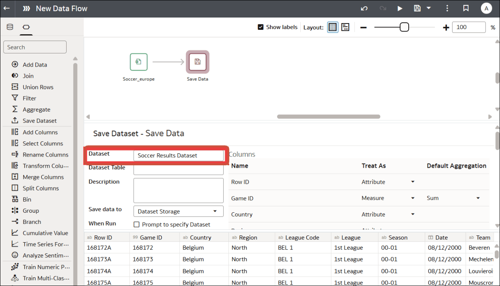Click the bookmark icon
Screen dimensions: 500x286
466,8
